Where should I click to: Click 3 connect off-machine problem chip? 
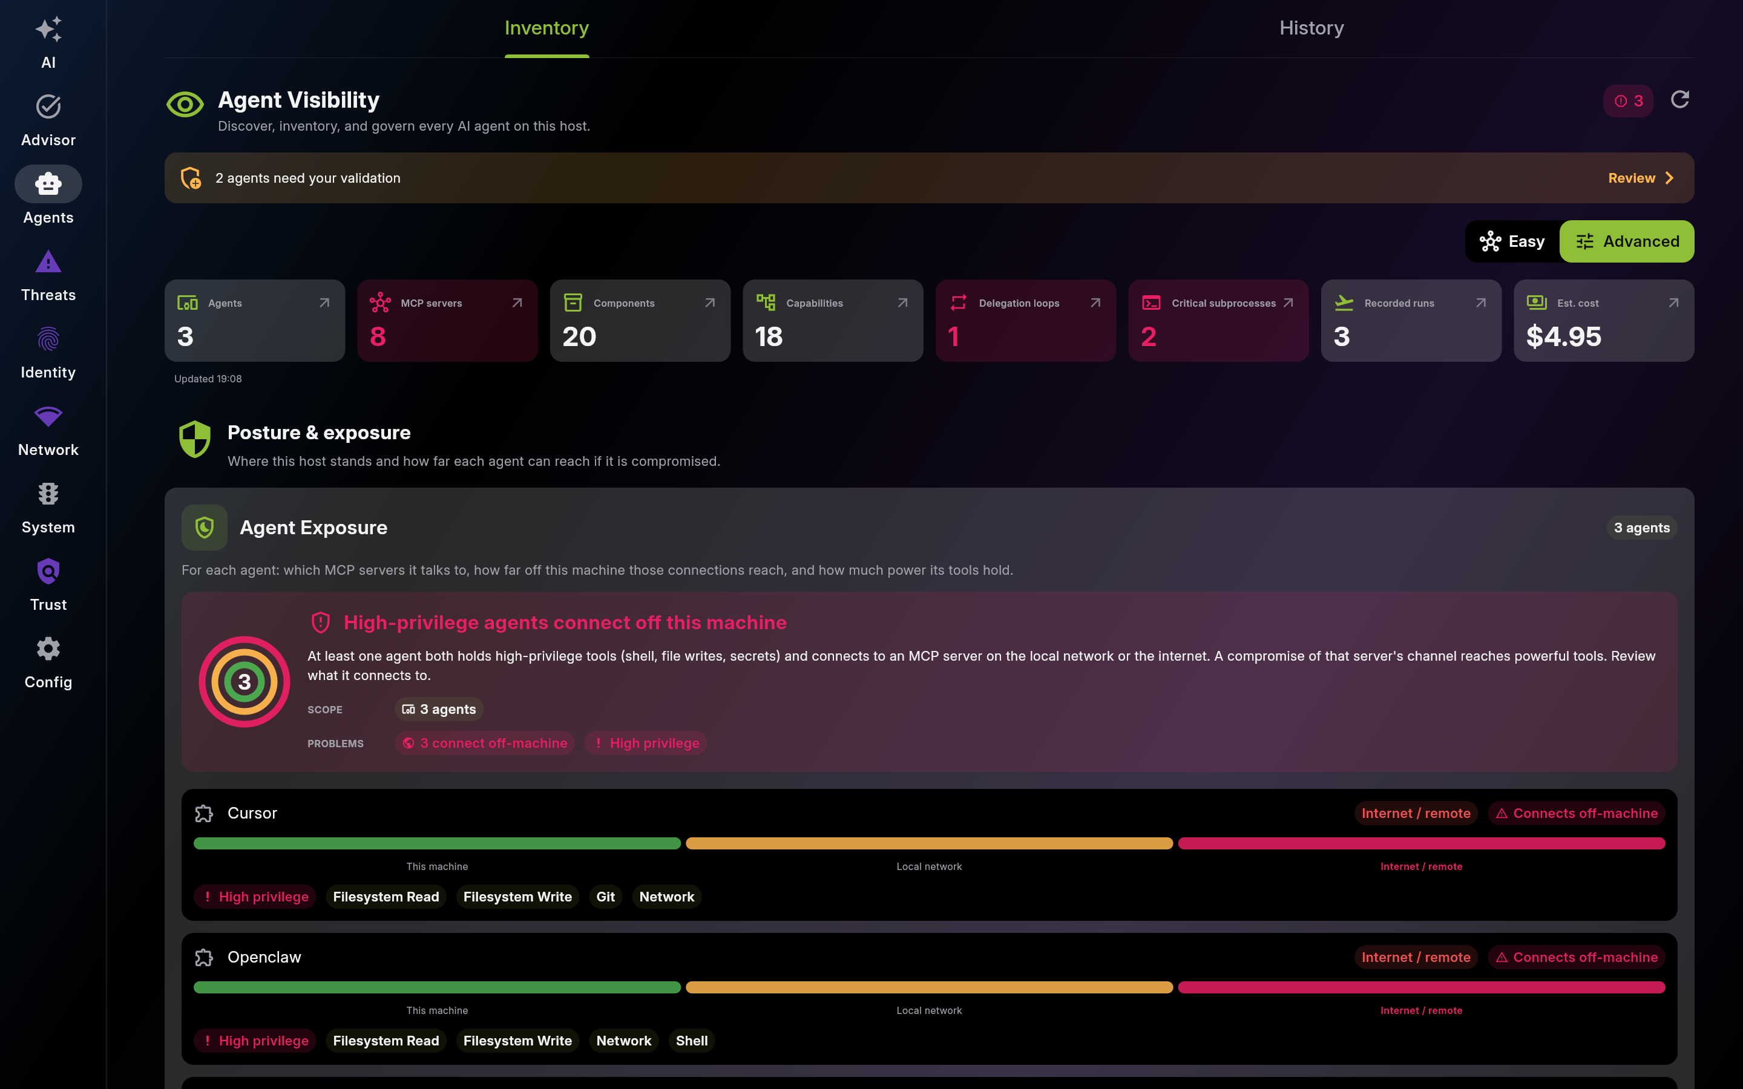coord(485,744)
